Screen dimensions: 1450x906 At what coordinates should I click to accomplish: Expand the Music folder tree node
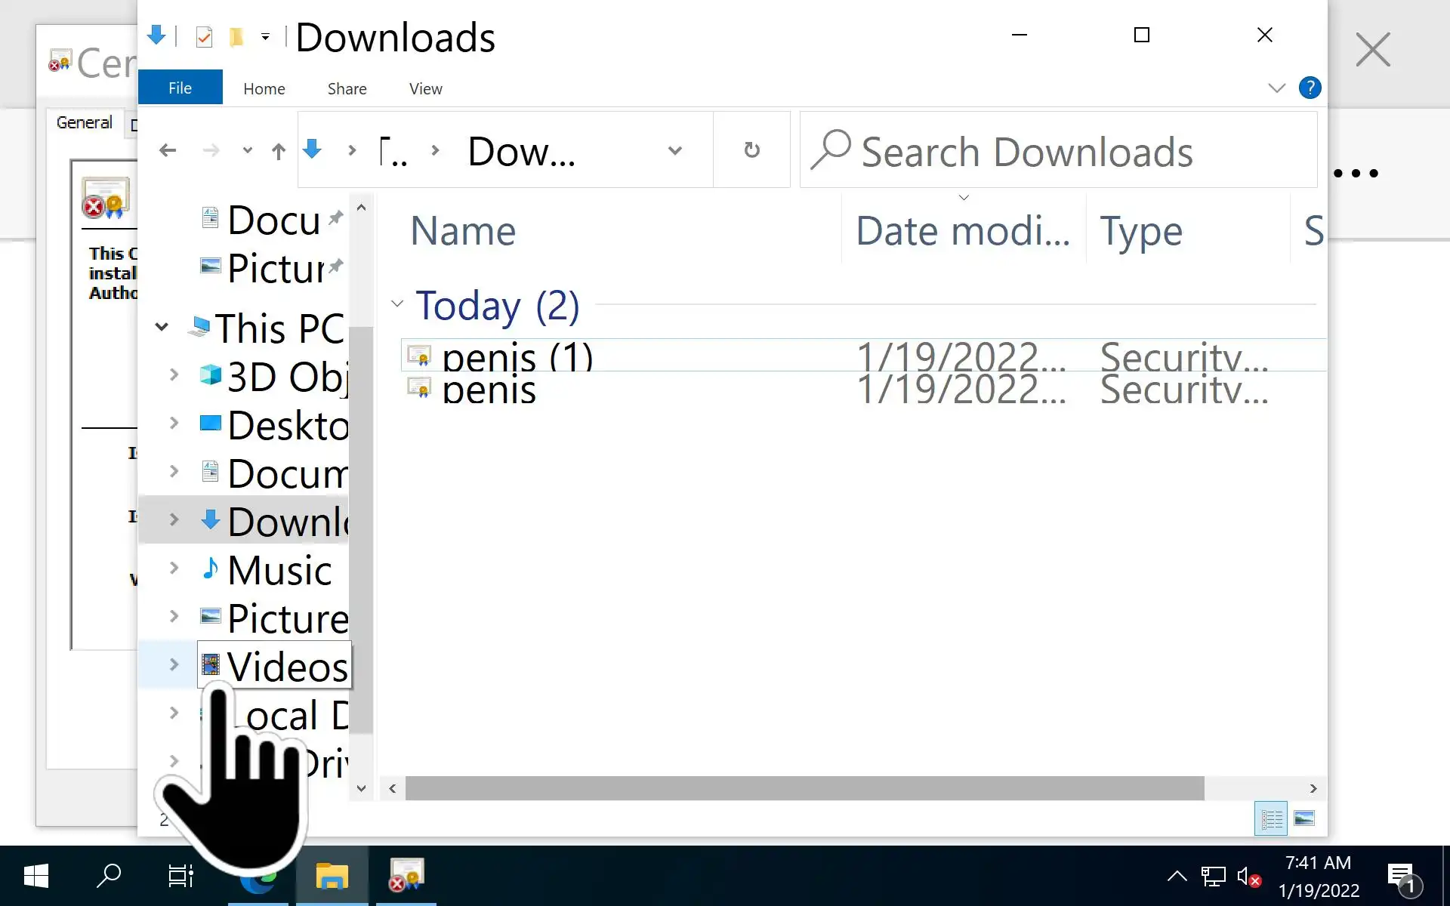point(174,568)
